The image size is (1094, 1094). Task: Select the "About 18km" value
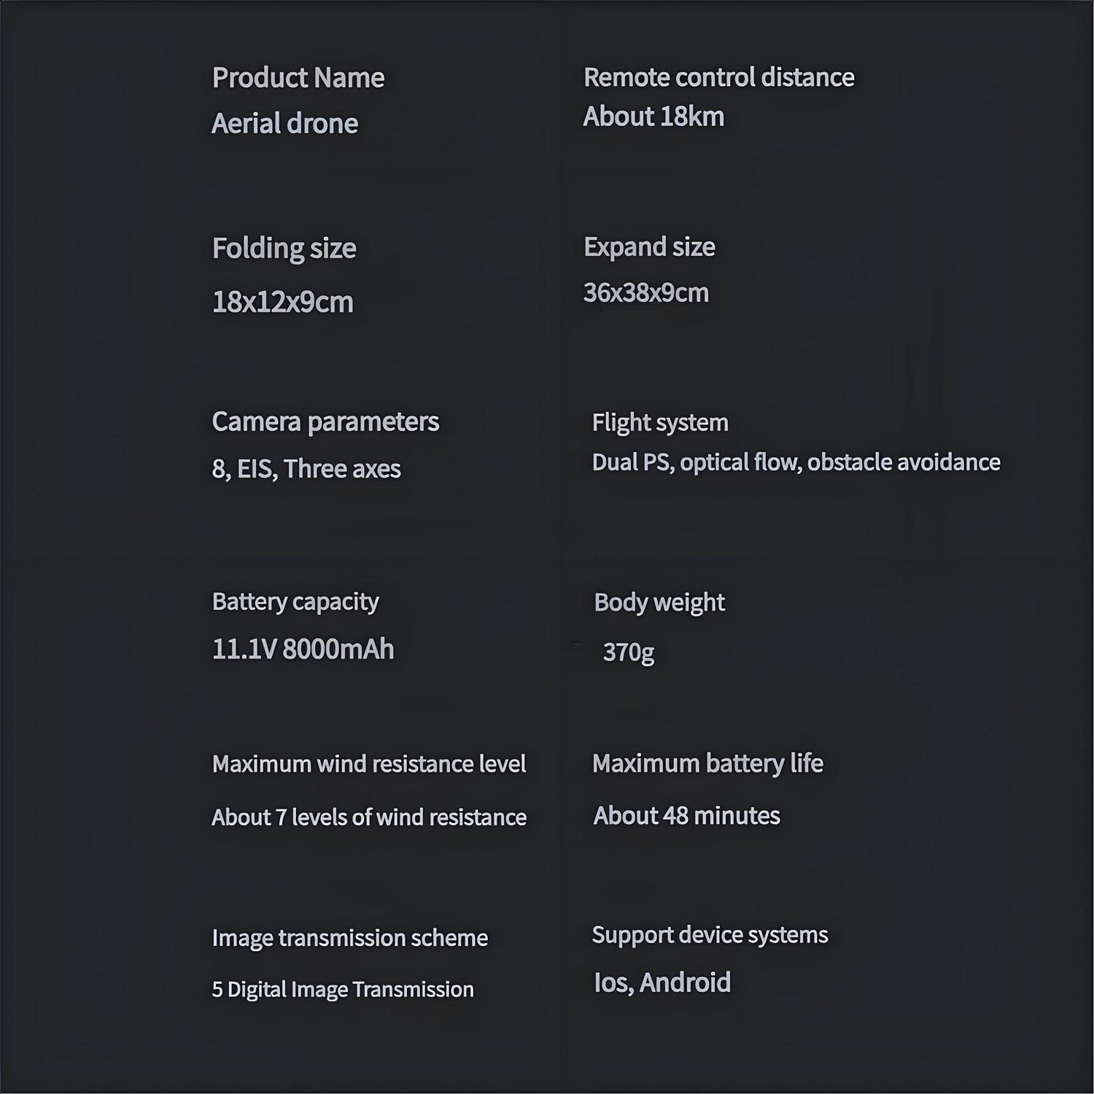point(653,117)
